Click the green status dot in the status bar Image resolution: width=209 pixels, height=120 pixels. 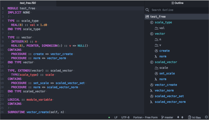click(109, 117)
